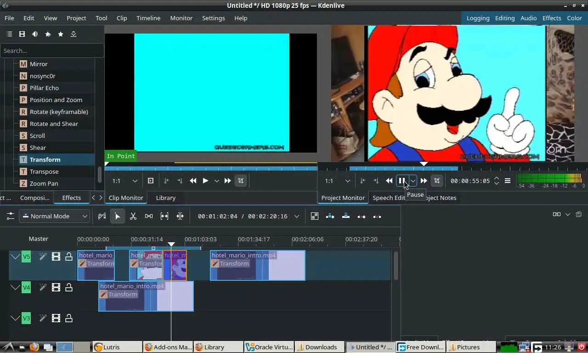Collapse track V5 with its chevron

click(15, 256)
